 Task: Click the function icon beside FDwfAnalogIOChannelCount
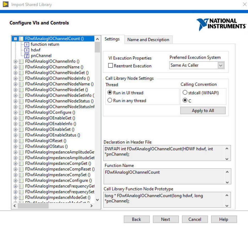coord(21,39)
